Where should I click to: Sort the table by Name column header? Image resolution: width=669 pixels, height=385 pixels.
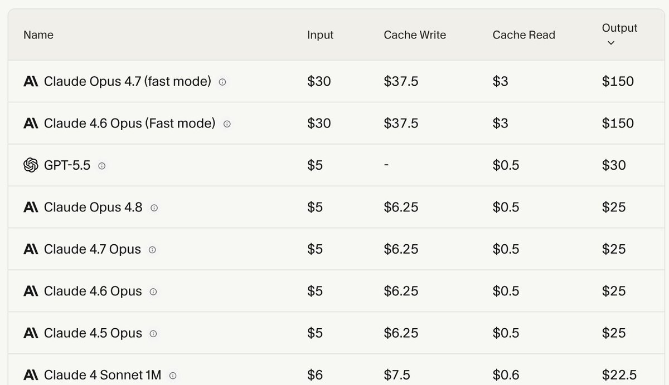pos(38,34)
